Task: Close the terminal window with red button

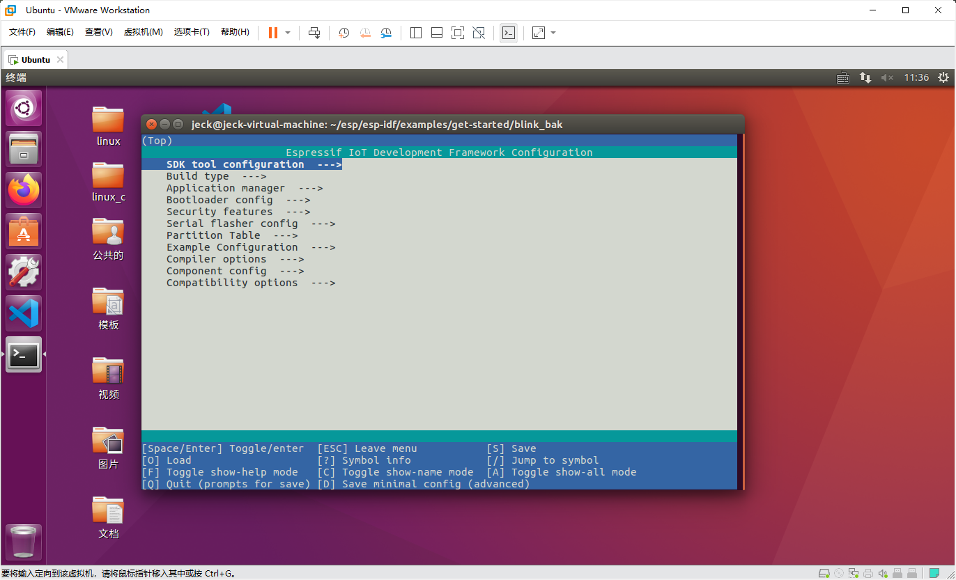Action: (152, 124)
